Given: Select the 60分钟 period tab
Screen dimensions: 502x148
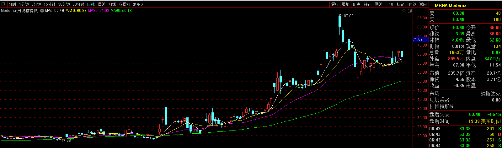Looking at the screenshot, I should click(78, 4).
